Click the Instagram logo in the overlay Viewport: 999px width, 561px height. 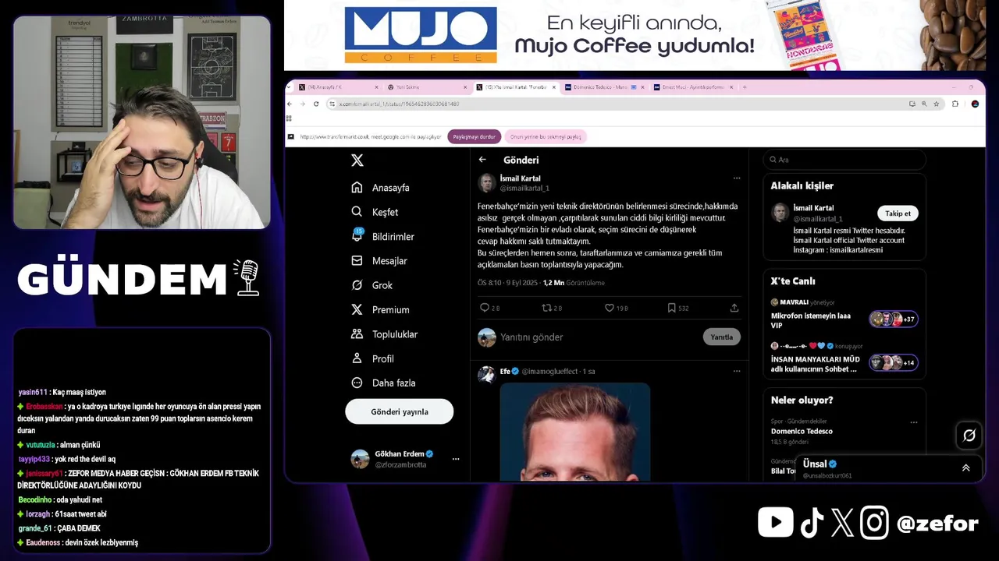point(874,523)
